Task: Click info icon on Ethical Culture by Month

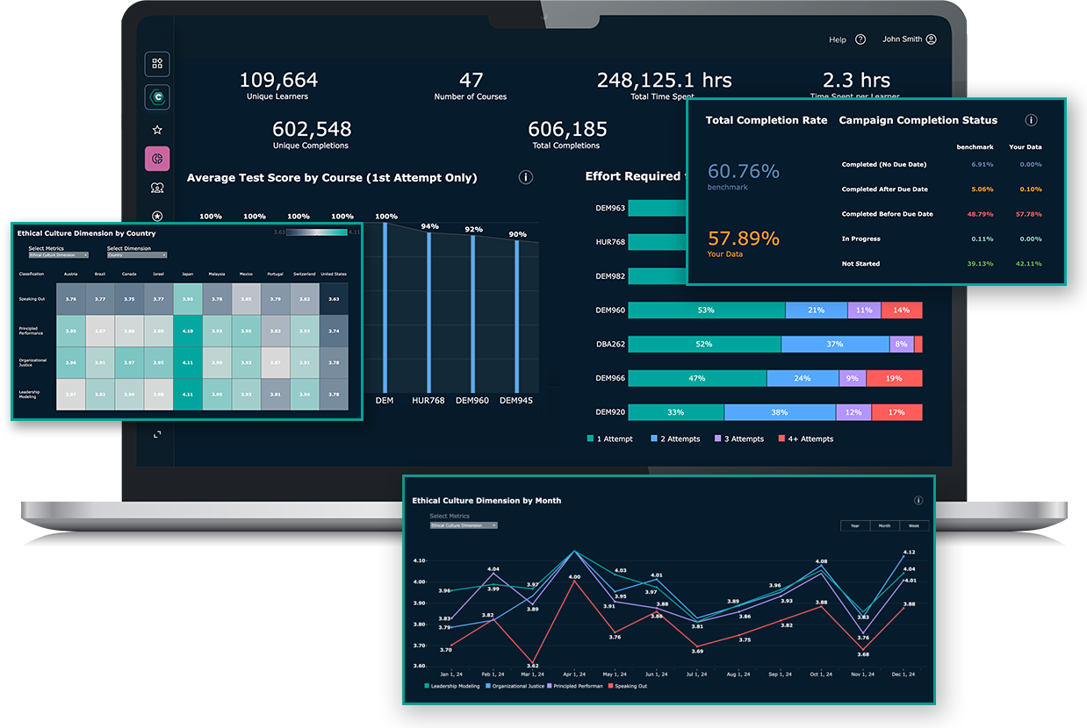Action: [x=918, y=501]
